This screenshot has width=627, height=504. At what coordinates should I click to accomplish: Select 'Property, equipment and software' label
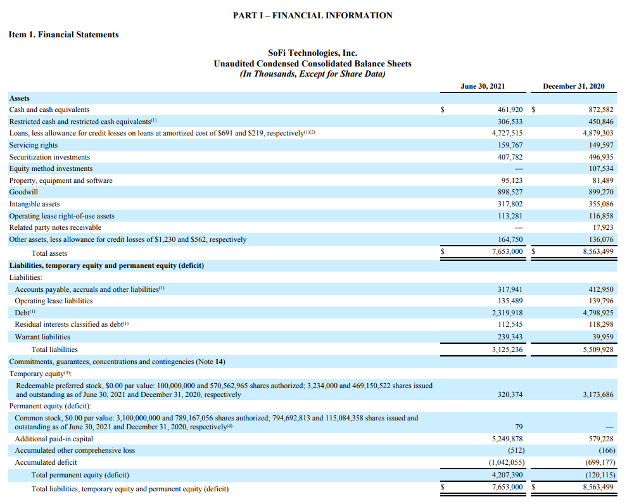click(61, 180)
